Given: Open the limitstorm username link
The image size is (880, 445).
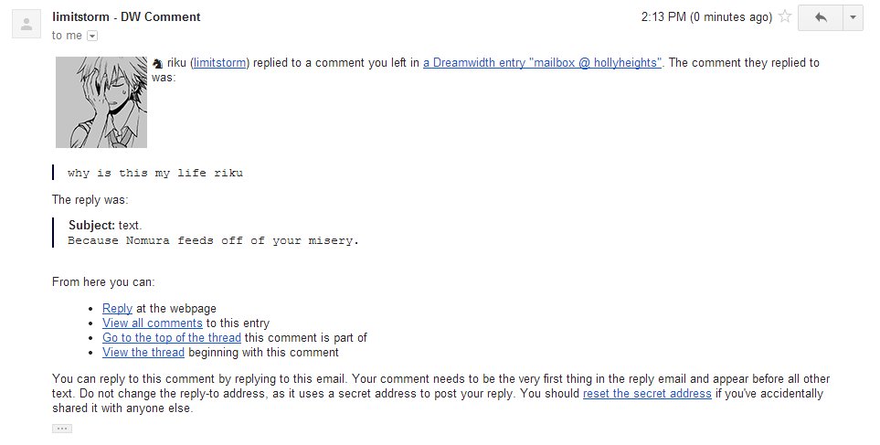Looking at the screenshot, I should click(219, 63).
